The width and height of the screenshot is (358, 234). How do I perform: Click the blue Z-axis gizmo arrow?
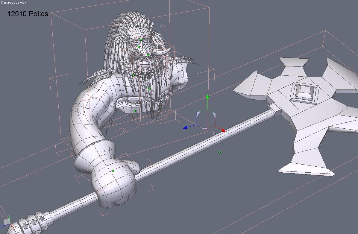[185, 128]
